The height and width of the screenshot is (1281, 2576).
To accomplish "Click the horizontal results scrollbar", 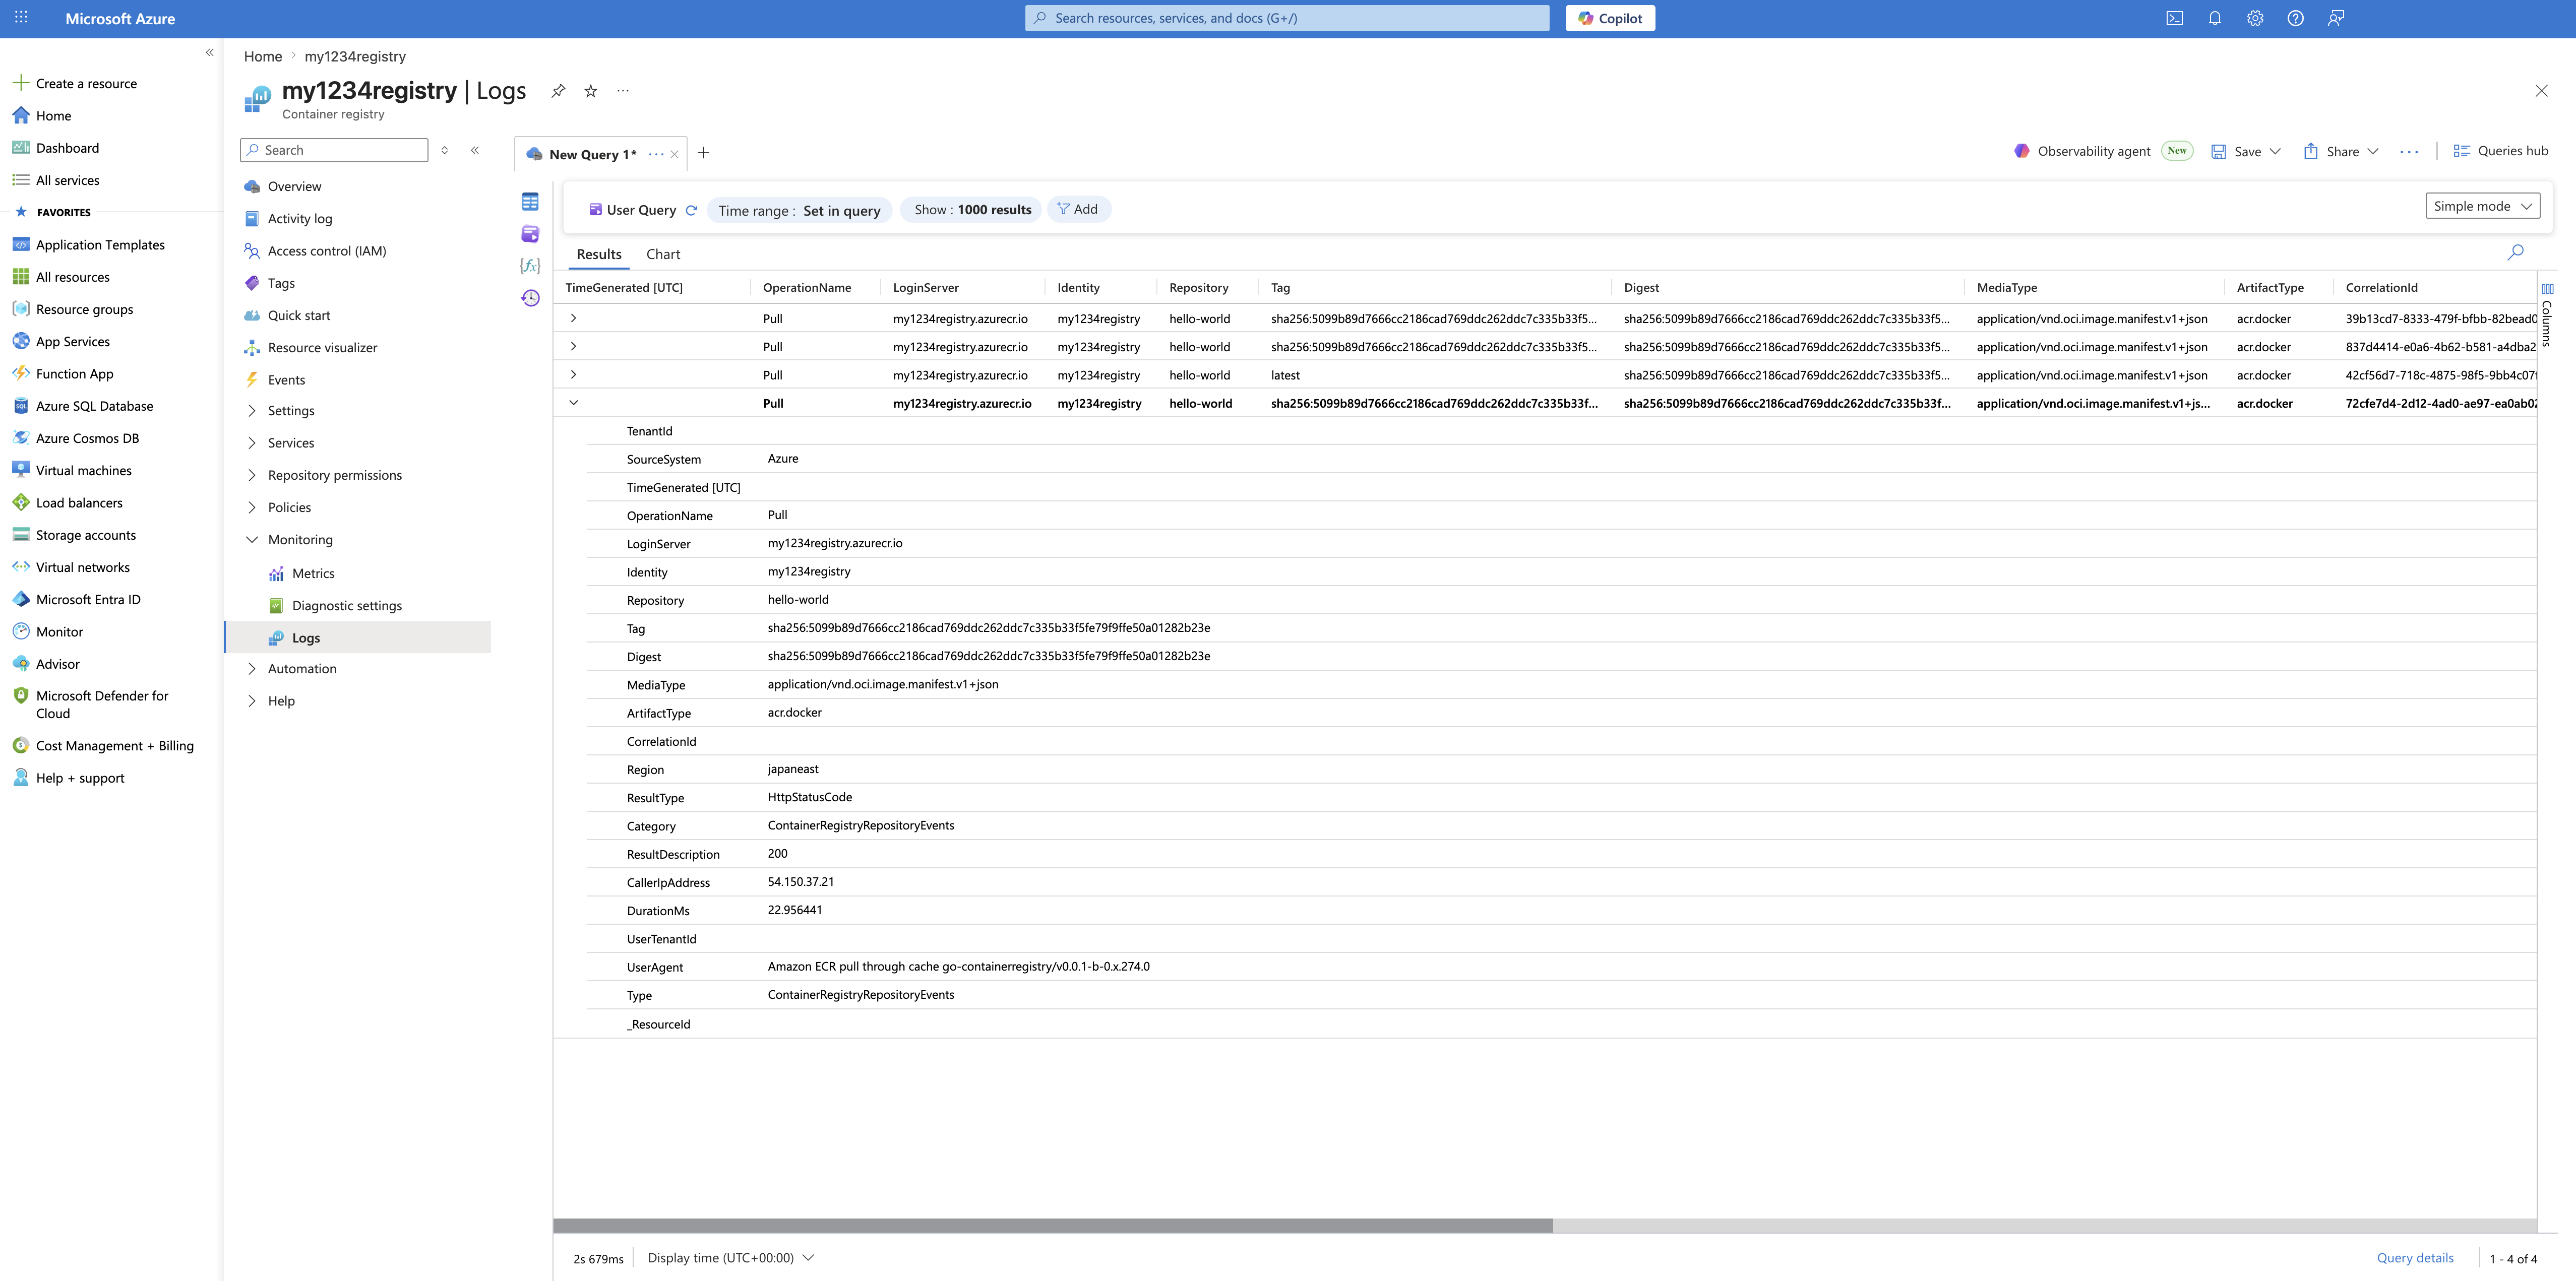I will pos(1052,1225).
